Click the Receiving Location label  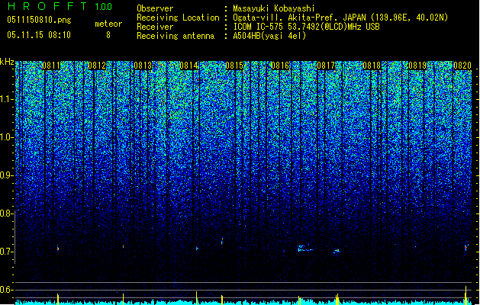pyautogui.click(x=178, y=18)
